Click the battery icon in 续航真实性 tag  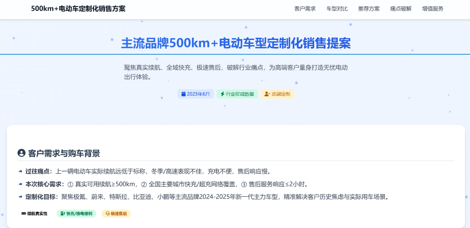click(23, 214)
